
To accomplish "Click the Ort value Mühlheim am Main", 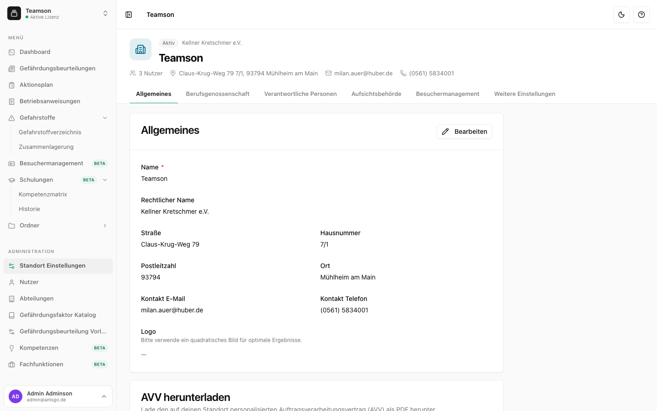I will point(348,277).
